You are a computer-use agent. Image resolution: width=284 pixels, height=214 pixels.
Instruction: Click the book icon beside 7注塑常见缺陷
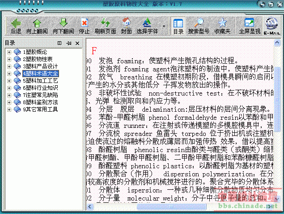[17, 95]
